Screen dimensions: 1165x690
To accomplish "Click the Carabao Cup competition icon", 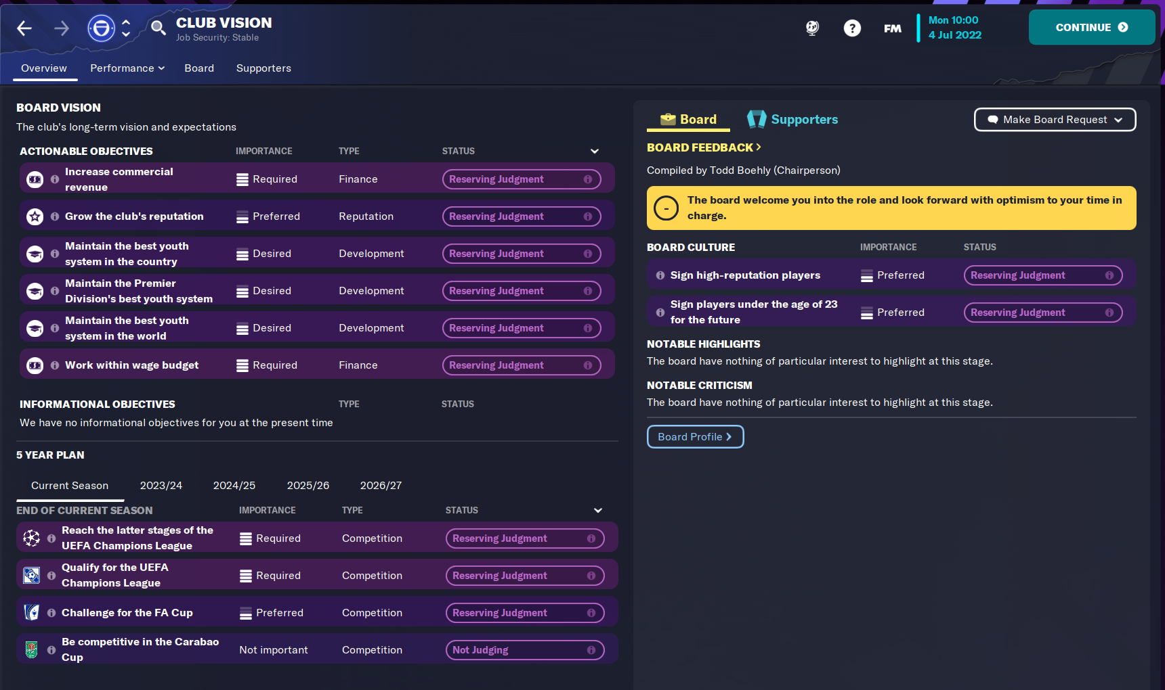I will click(x=31, y=650).
